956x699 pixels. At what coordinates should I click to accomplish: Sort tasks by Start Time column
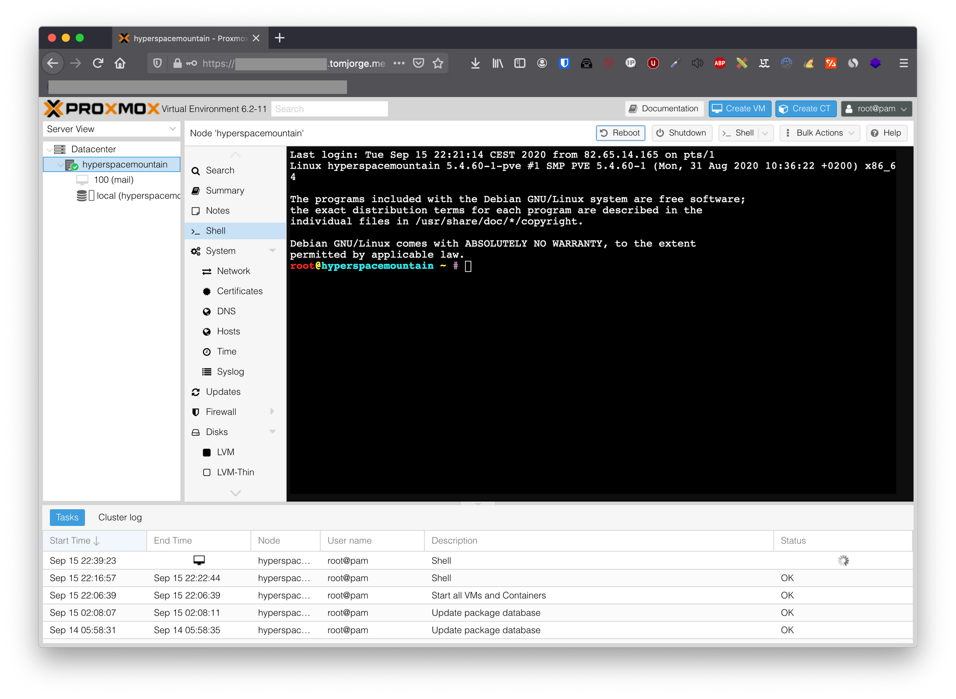coord(95,540)
